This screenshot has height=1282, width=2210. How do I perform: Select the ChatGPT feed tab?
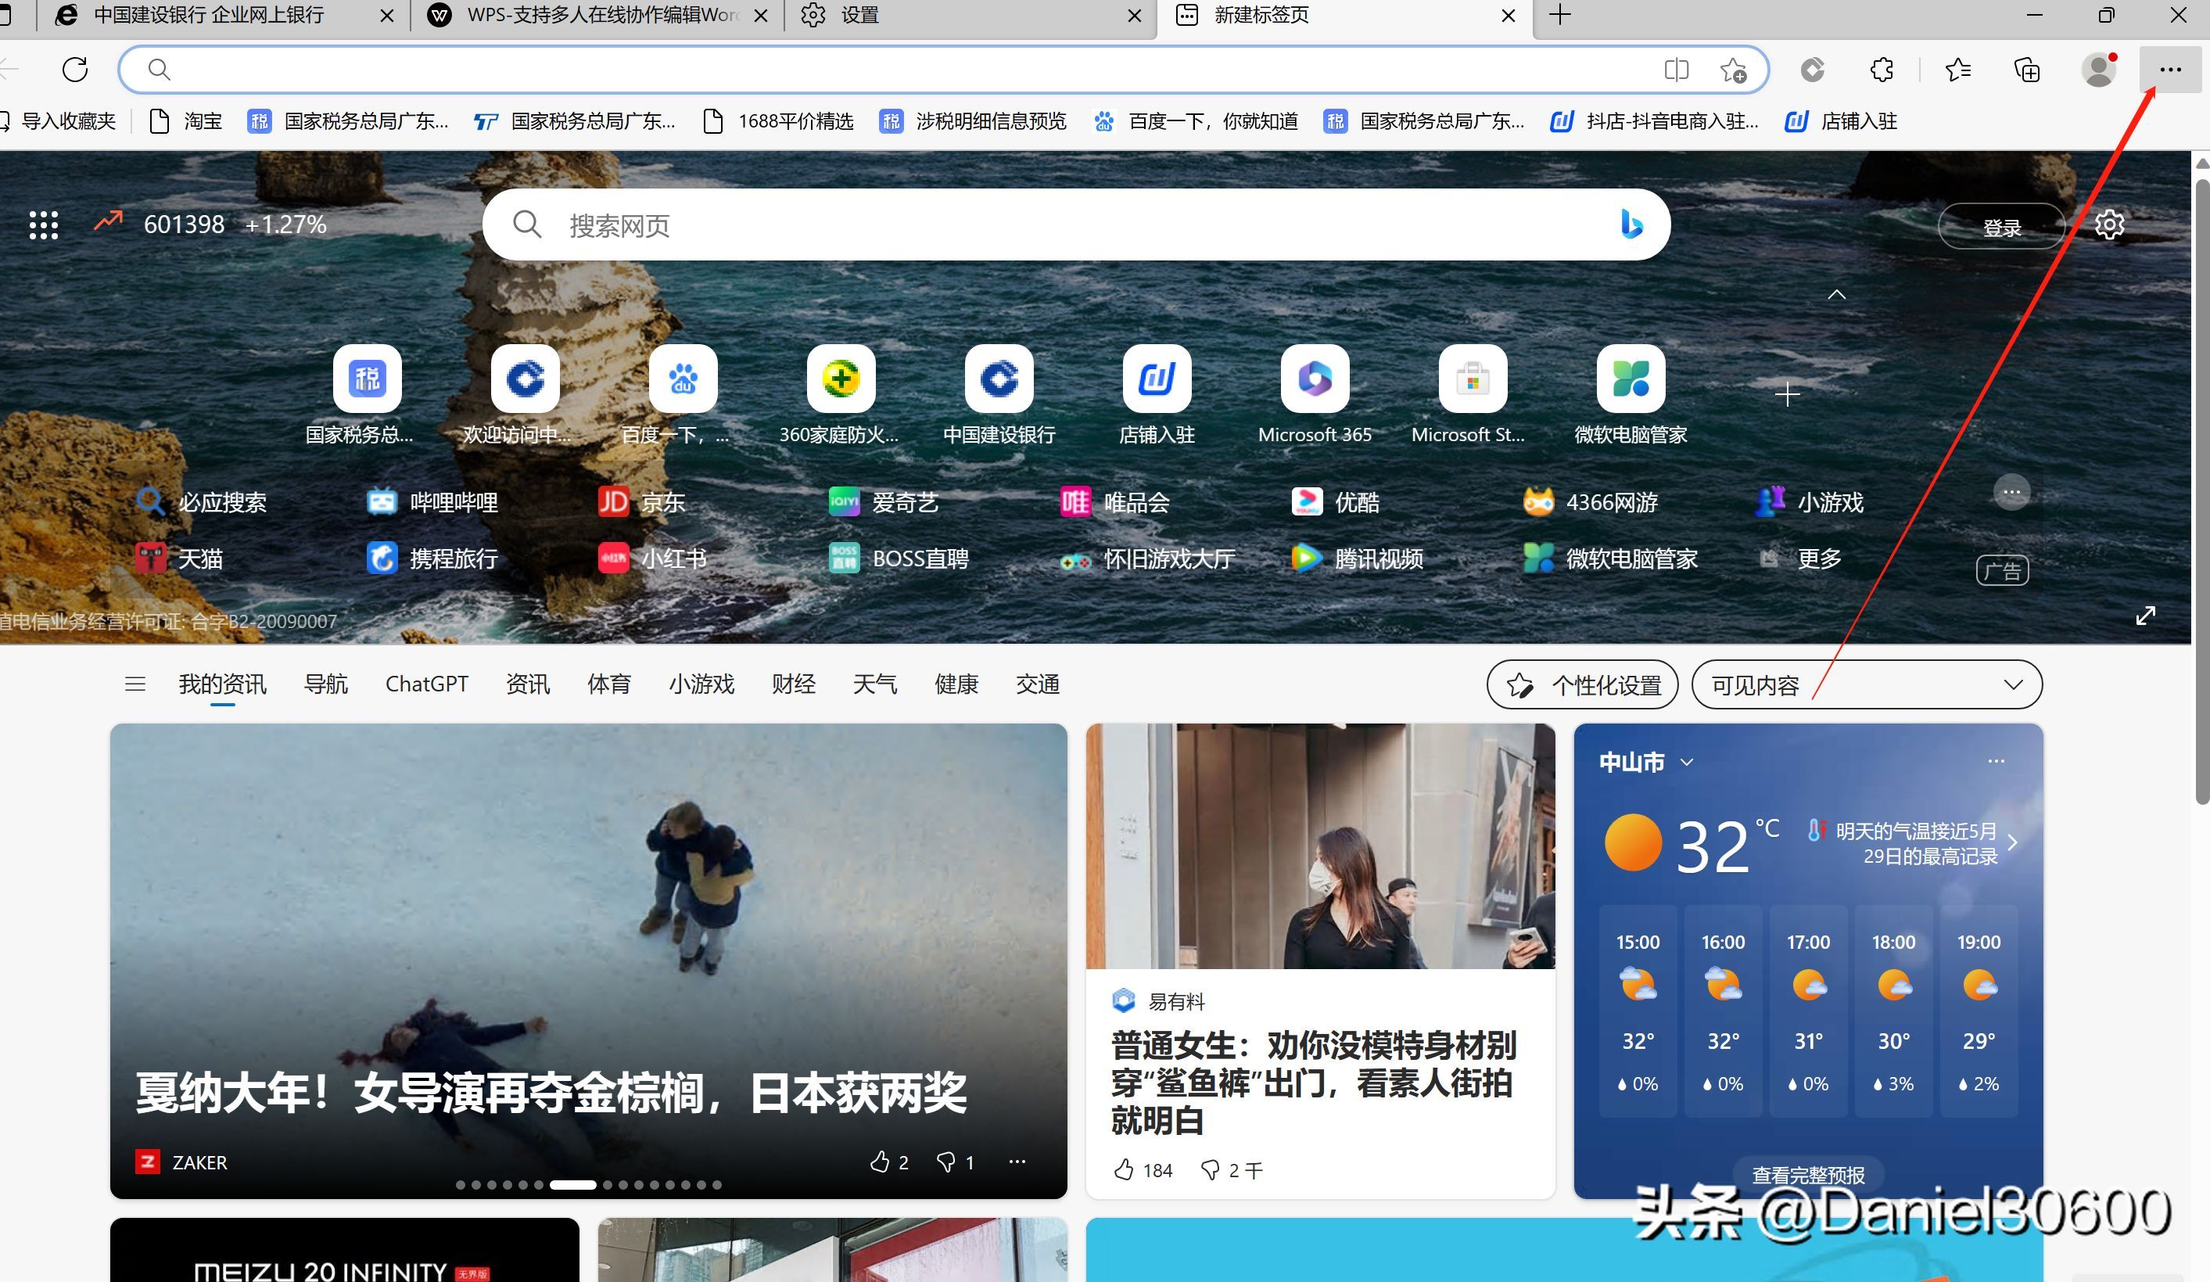click(x=427, y=684)
